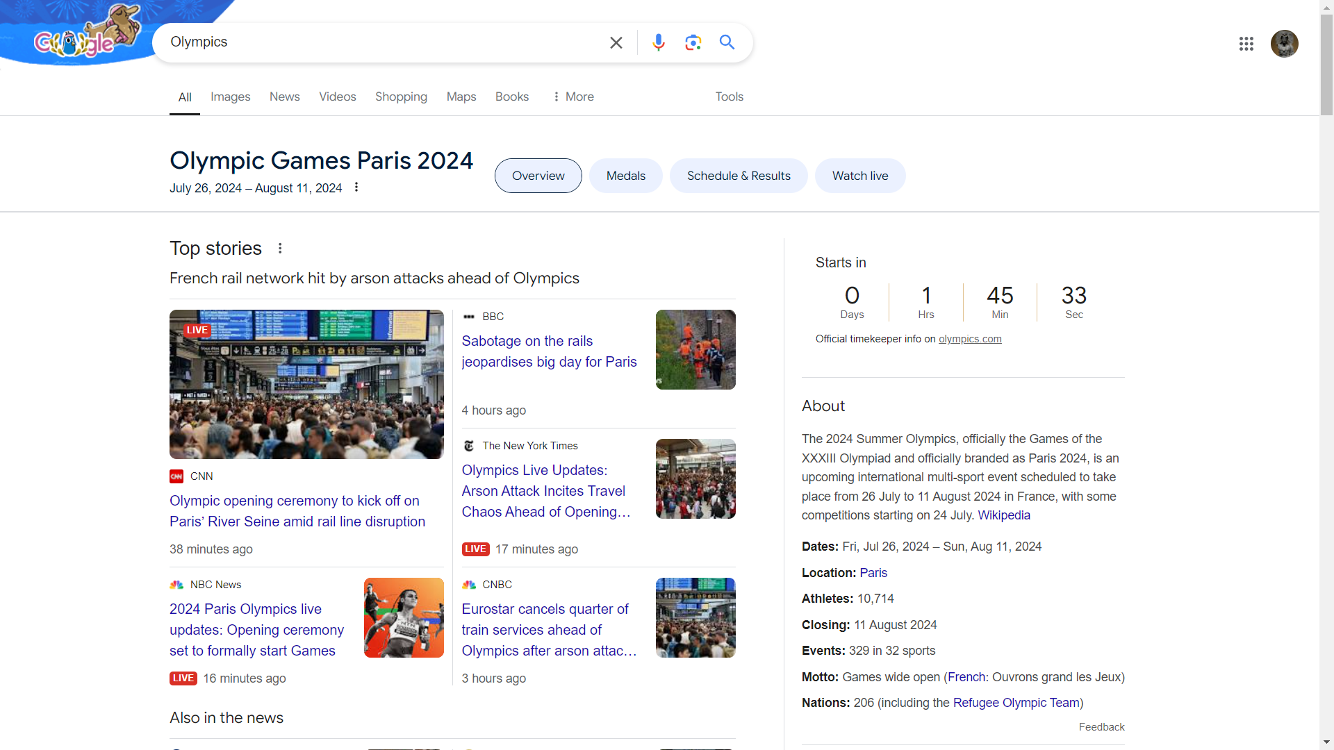
Task: Click the page vertical scrollbar thumb
Action: [x=1326, y=64]
